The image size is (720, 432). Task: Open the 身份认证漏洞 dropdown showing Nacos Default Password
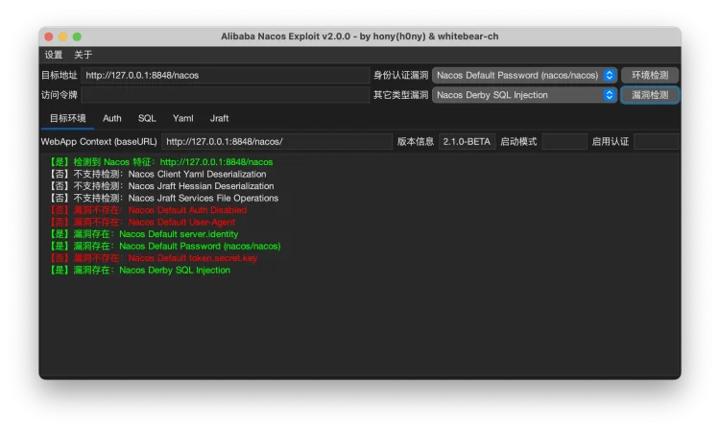[524, 75]
